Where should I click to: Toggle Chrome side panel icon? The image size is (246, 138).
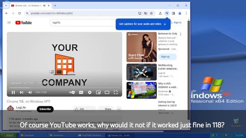tap(173, 13)
